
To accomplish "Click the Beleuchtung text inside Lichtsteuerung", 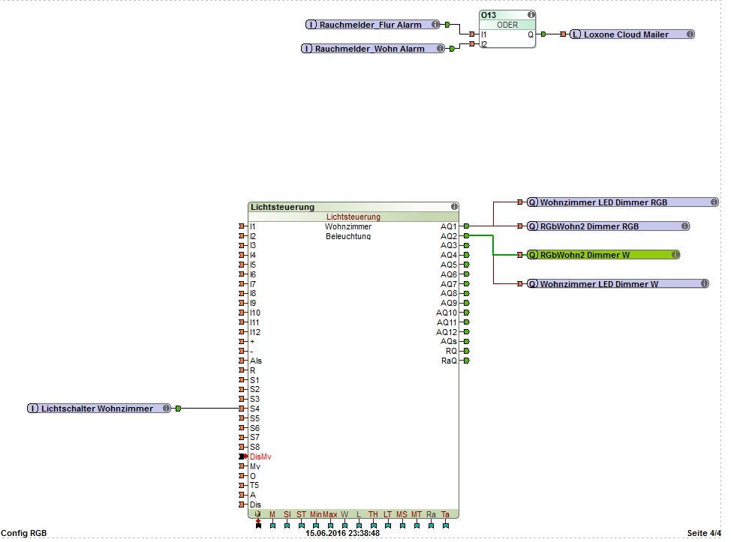I will [x=348, y=237].
